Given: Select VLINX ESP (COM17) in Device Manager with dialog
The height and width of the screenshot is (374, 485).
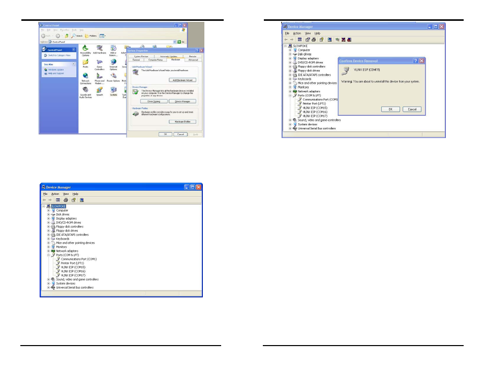Looking at the screenshot, I should 315,116.
